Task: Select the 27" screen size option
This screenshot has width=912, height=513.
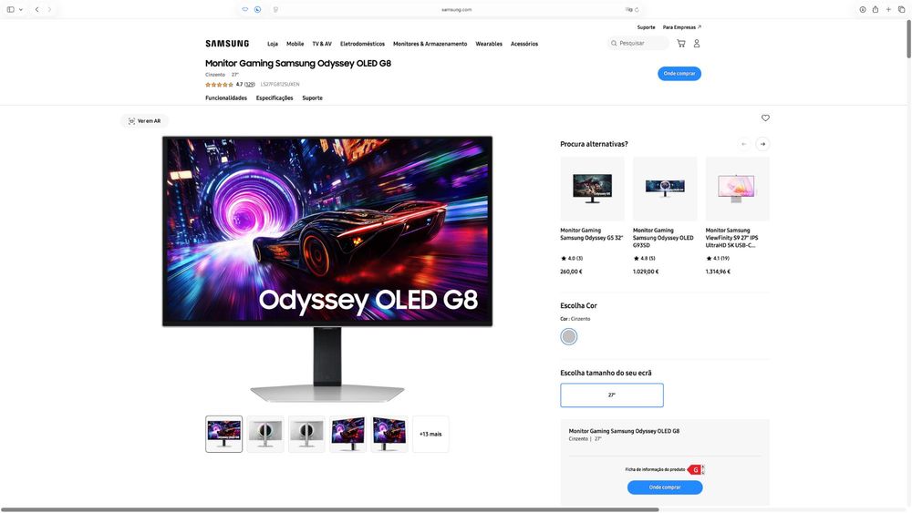Action: tap(612, 395)
